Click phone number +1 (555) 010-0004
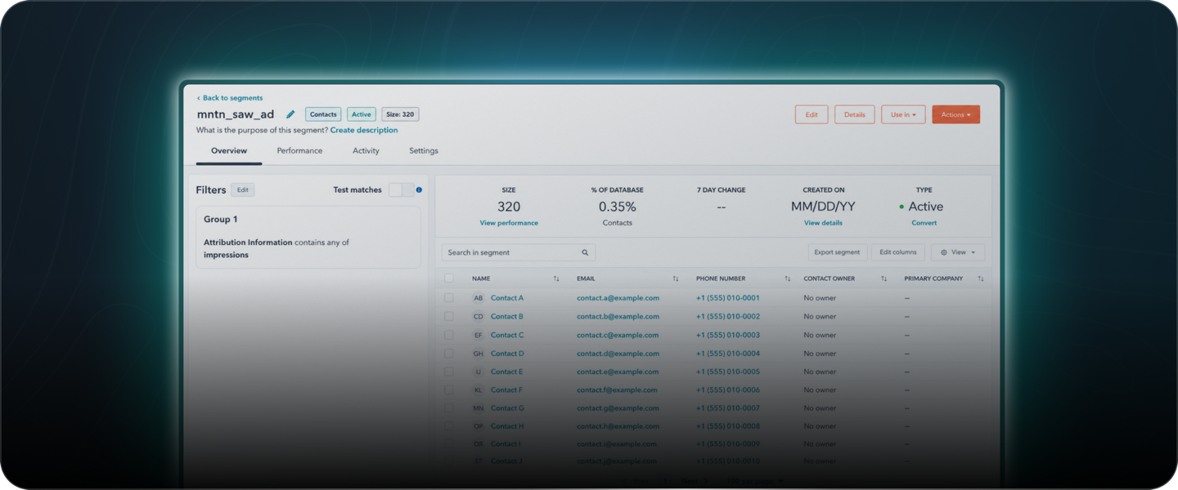Screen dimensions: 1178x490 tap(728, 354)
